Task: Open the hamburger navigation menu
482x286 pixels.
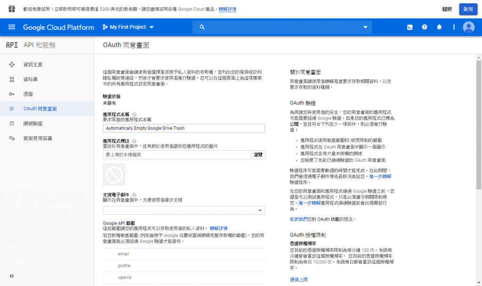Action: click(12, 27)
